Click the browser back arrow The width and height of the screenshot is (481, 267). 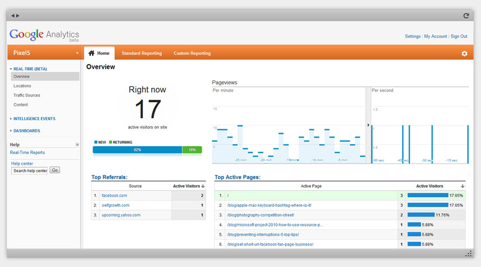click(13, 16)
